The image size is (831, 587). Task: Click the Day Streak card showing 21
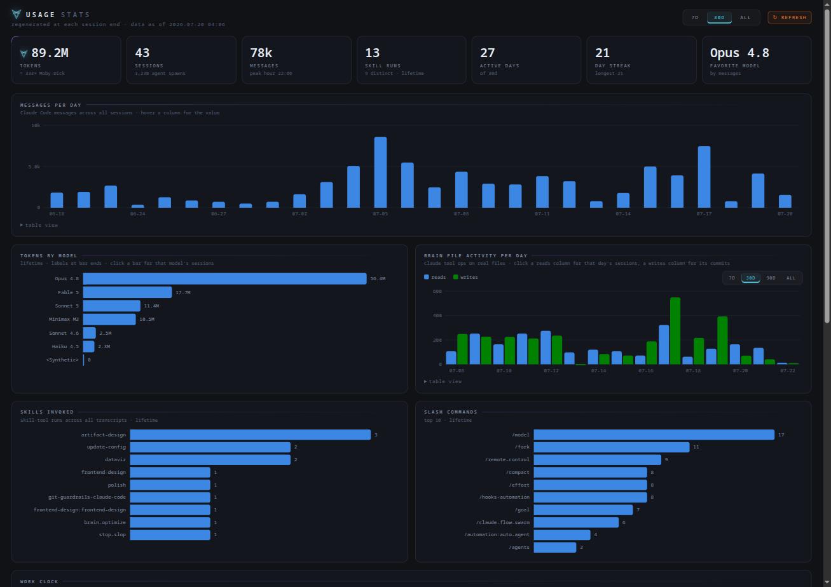(x=642, y=60)
